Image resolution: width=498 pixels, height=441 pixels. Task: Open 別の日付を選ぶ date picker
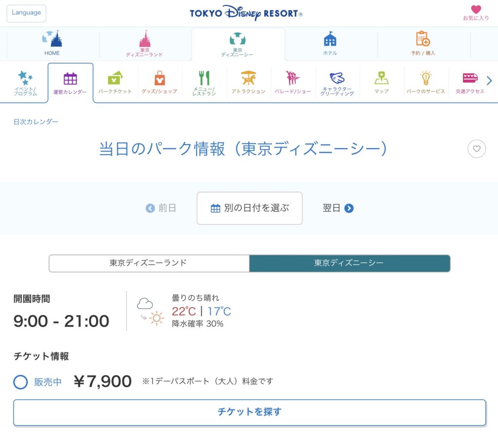[x=249, y=208]
